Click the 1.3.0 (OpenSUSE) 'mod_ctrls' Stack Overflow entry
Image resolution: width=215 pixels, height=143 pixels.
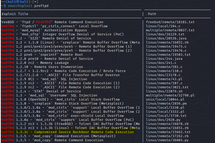60,99
